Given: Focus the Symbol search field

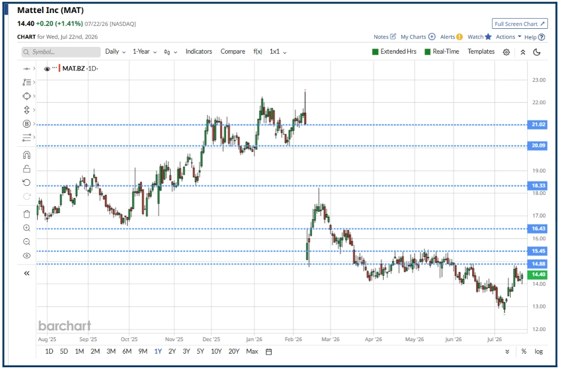Looking at the screenshot, I should click(x=61, y=52).
